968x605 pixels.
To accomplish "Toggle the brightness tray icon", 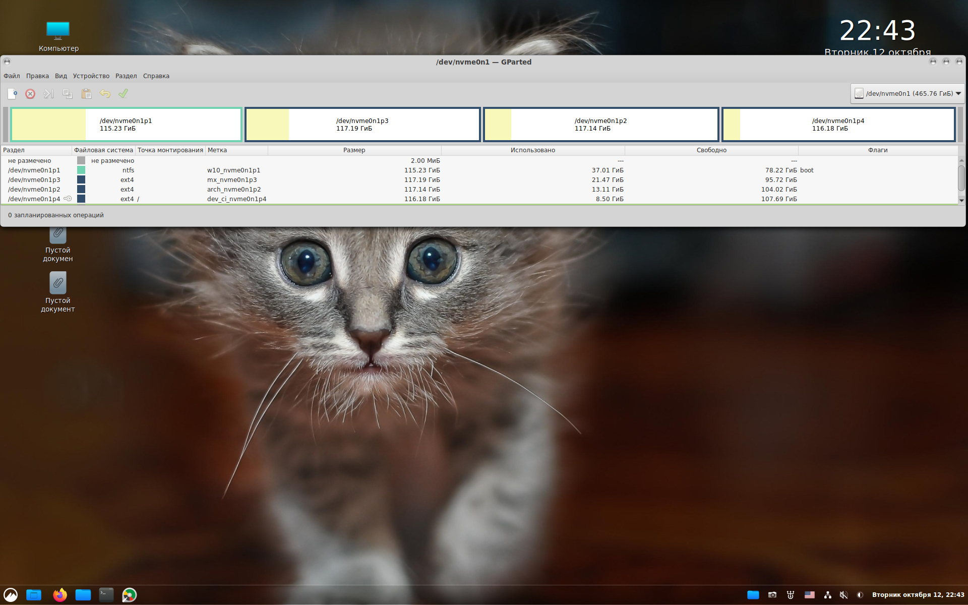I will [x=860, y=595].
